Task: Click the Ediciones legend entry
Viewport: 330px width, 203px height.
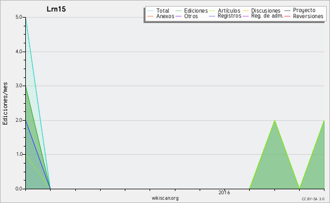Action: (191, 10)
